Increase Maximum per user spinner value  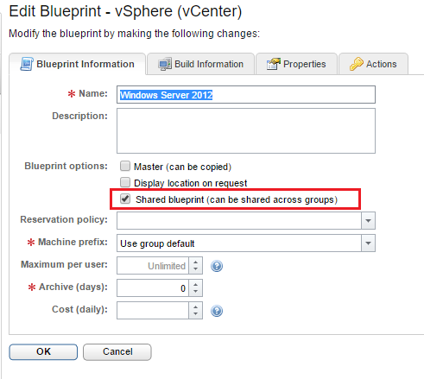point(196,262)
